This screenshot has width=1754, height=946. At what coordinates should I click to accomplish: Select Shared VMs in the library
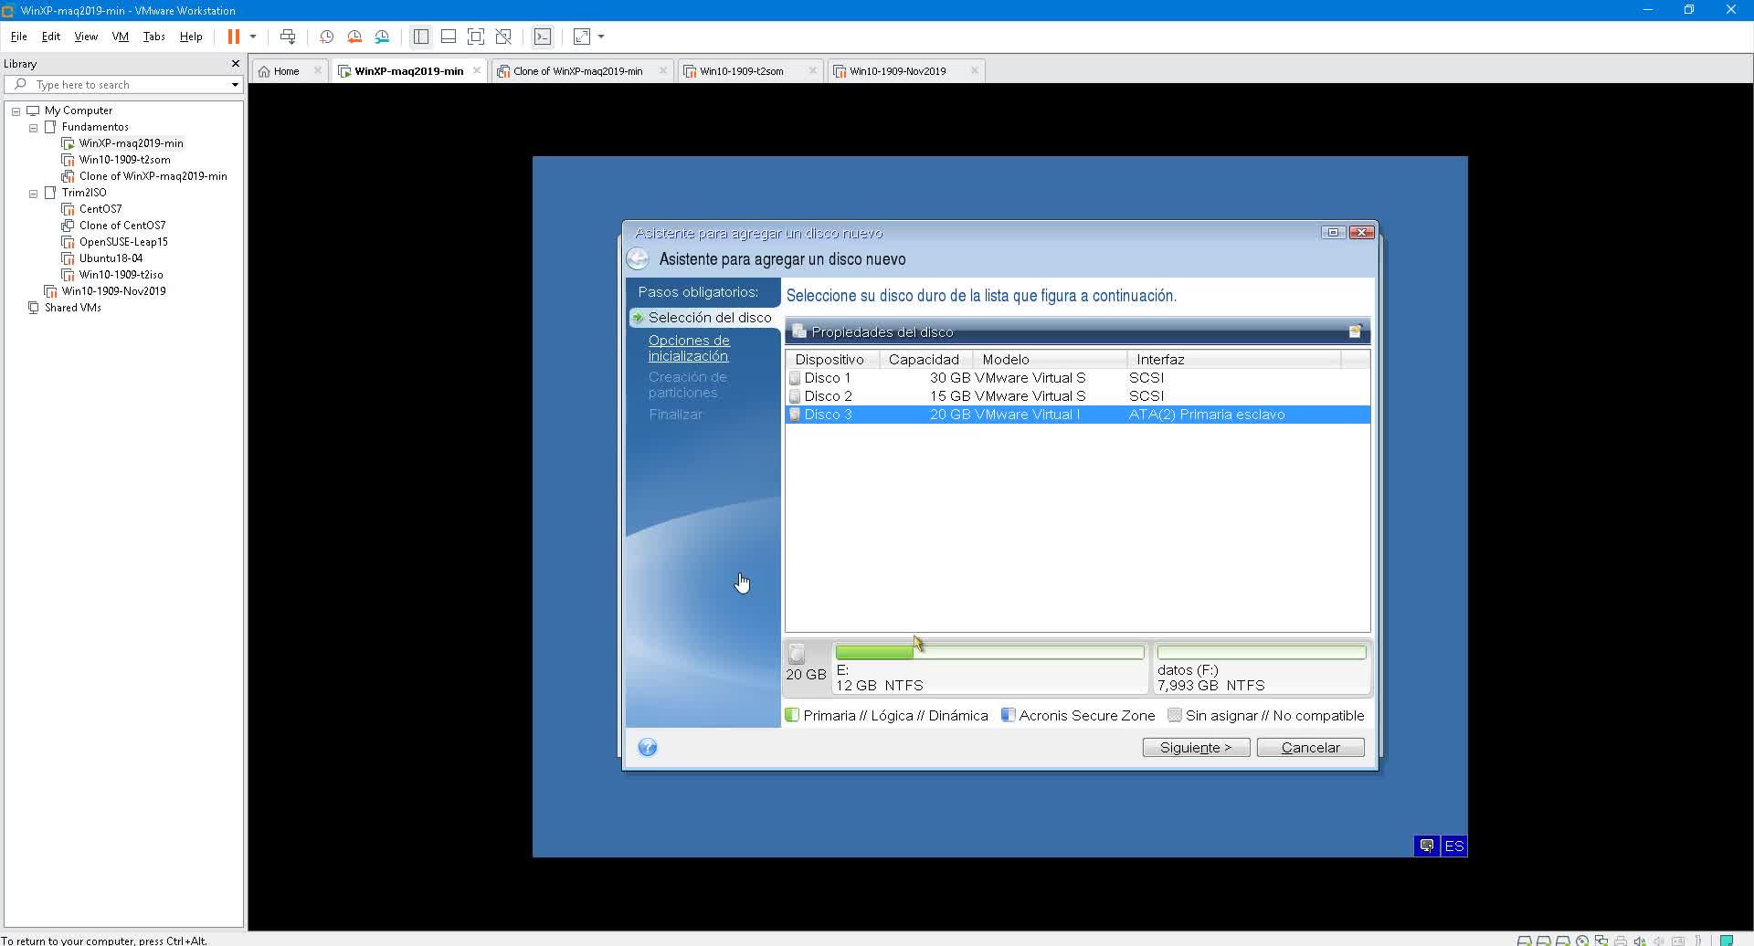(72, 308)
